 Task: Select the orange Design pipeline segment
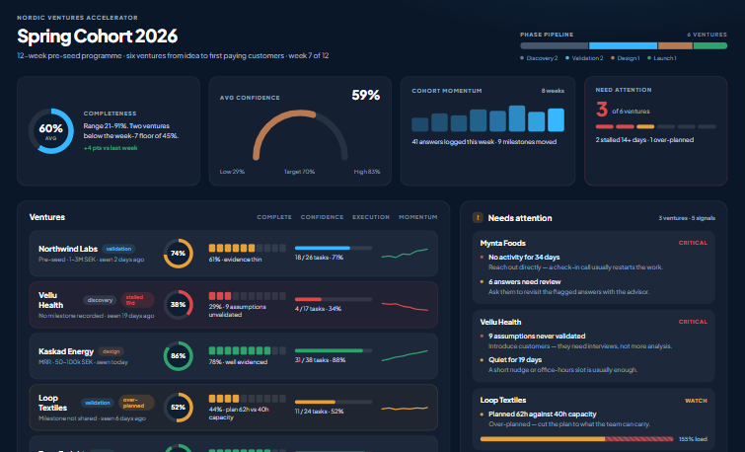pyautogui.click(x=675, y=46)
